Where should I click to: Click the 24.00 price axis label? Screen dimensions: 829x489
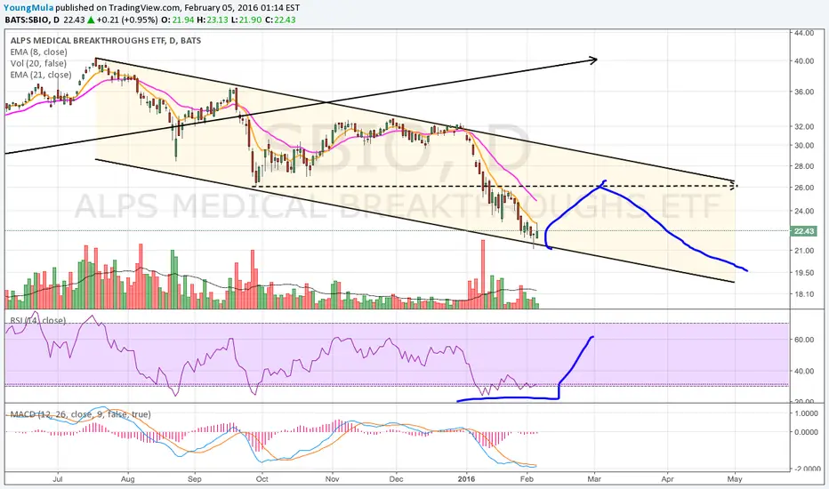click(803, 211)
